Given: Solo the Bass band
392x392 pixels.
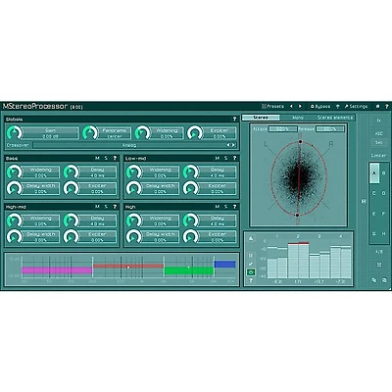Looking at the screenshot, I should (x=106, y=158).
